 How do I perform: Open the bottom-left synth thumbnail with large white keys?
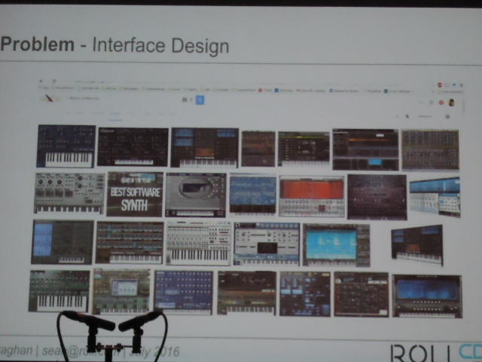click(59, 291)
